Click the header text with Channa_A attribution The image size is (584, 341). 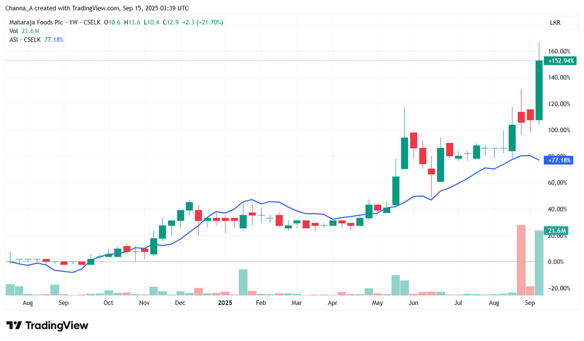97,8
